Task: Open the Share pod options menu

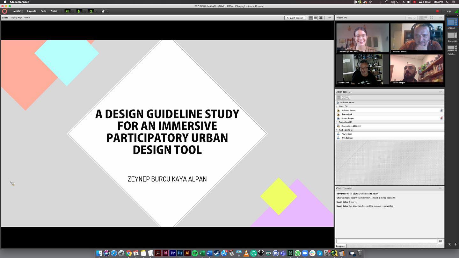Action: click(330, 18)
